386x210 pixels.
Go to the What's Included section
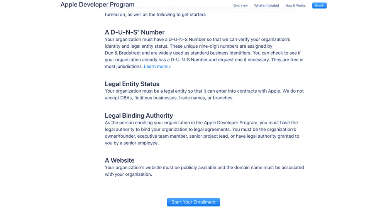(x=266, y=6)
